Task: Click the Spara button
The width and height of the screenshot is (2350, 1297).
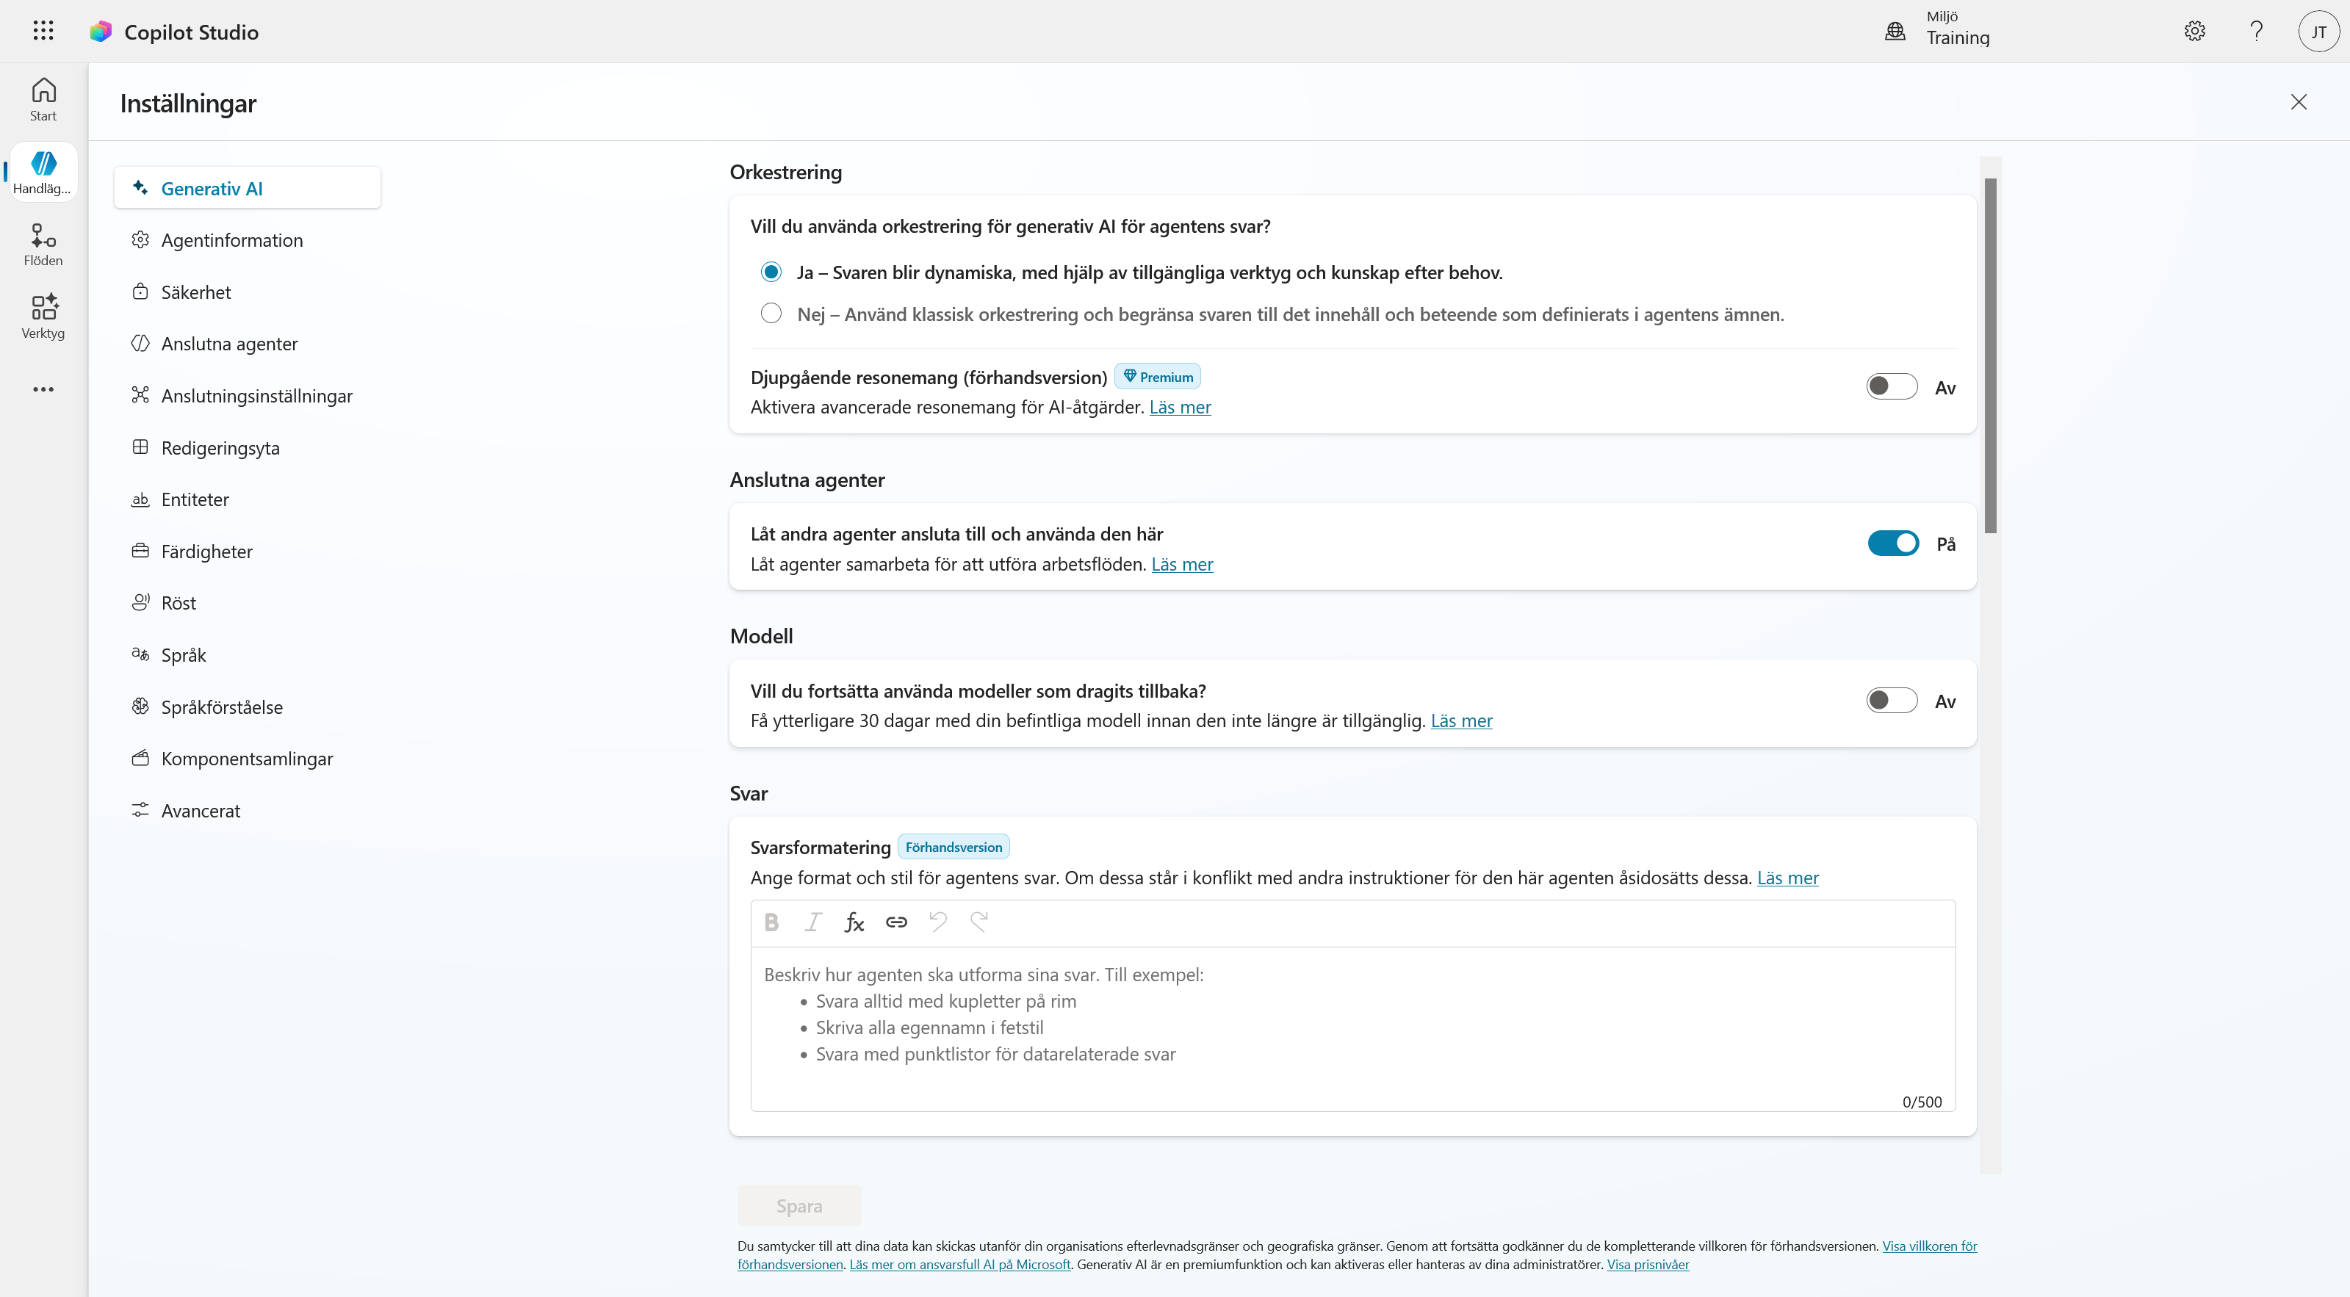Action: (799, 1206)
